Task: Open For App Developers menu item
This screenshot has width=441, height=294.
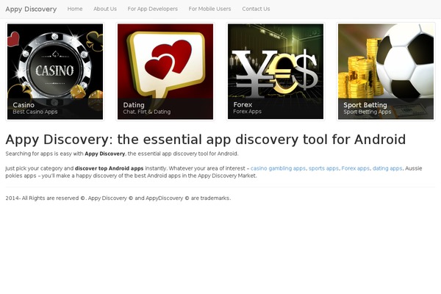Action: click(152, 9)
